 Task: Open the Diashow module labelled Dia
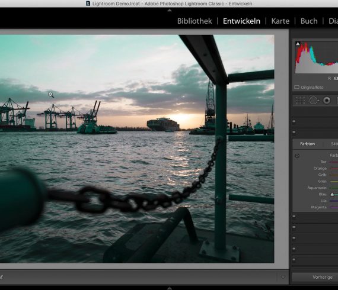click(333, 21)
